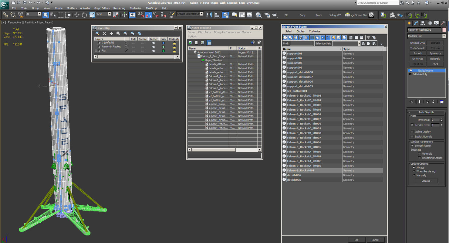Open the Modifier List dropdown

(444, 36)
